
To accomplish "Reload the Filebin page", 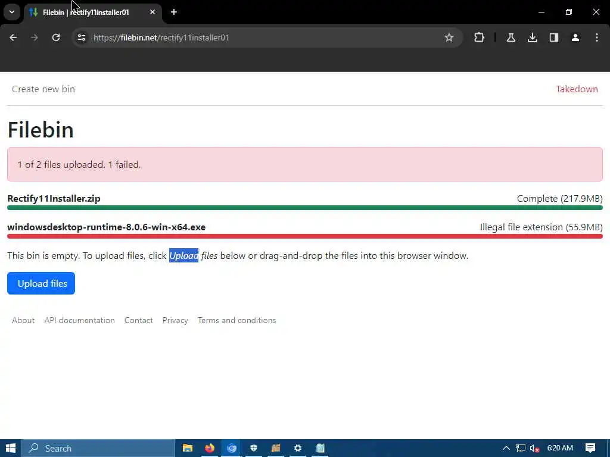I will pos(56,37).
